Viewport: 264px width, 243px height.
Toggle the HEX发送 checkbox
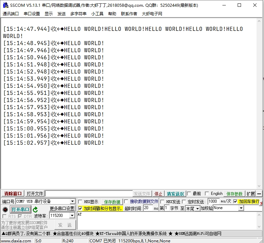pos(162,202)
